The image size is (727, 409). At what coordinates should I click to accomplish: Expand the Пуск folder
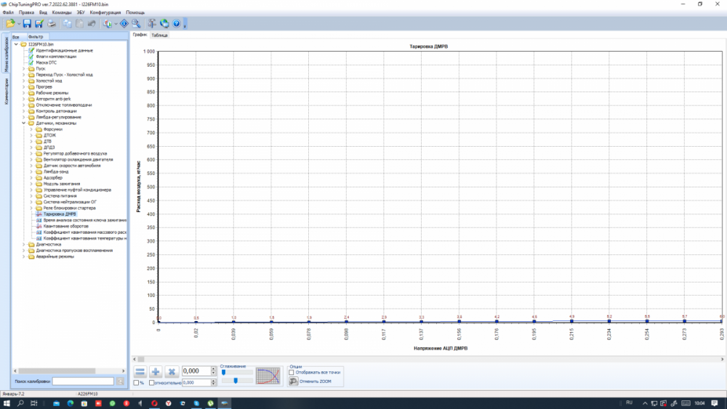24,68
